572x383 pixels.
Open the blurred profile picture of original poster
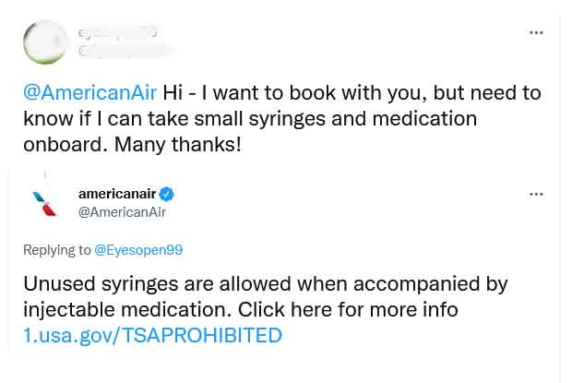coord(45,42)
